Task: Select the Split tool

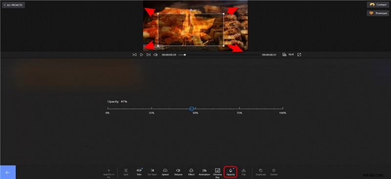Action: pos(126,172)
